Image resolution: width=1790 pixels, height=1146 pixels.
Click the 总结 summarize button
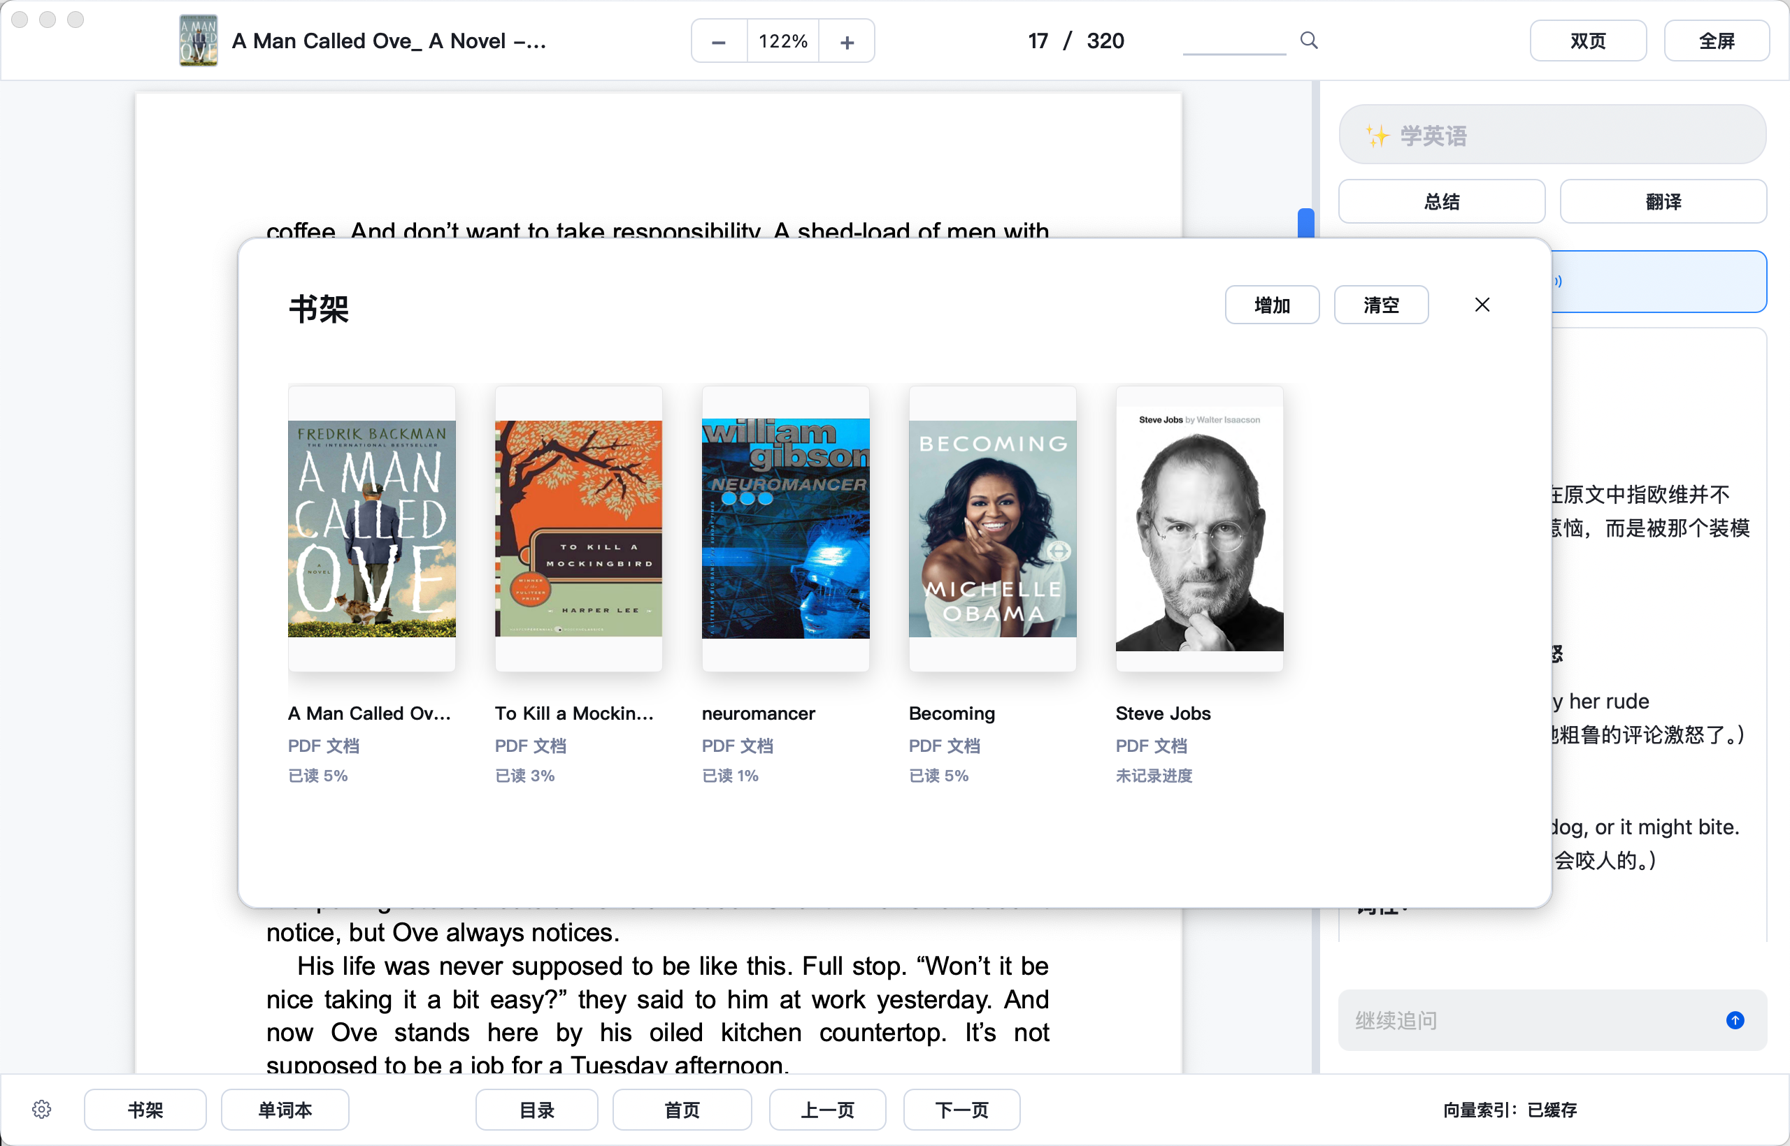[x=1442, y=202]
